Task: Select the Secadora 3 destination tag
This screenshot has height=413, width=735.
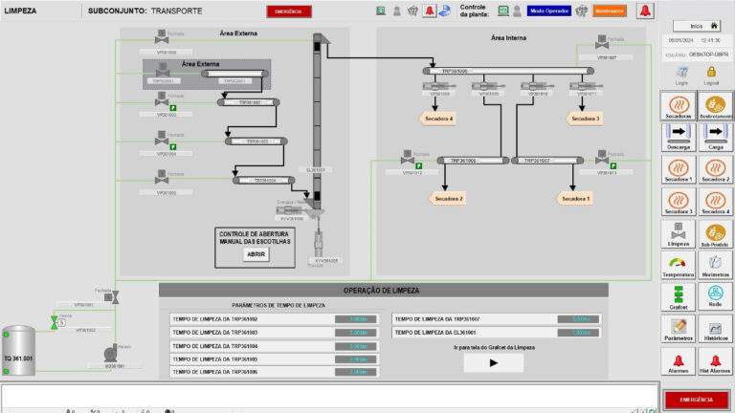Action: [x=584, y=119]
